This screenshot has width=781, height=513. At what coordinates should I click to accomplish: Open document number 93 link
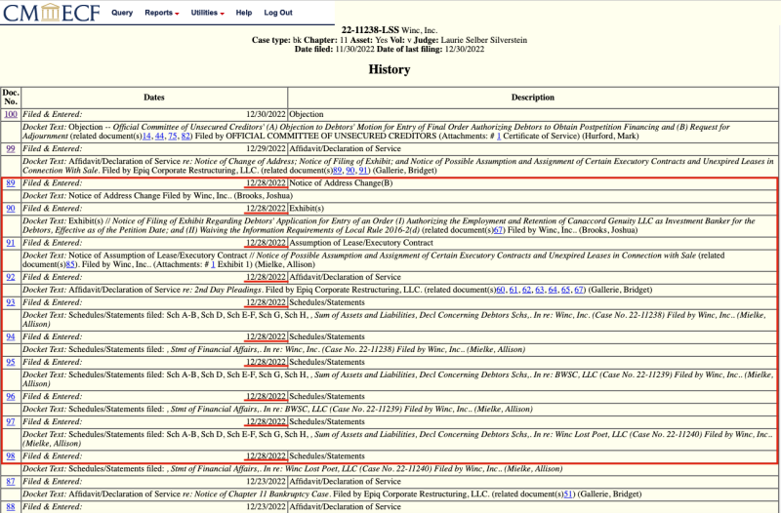point(11,302)
